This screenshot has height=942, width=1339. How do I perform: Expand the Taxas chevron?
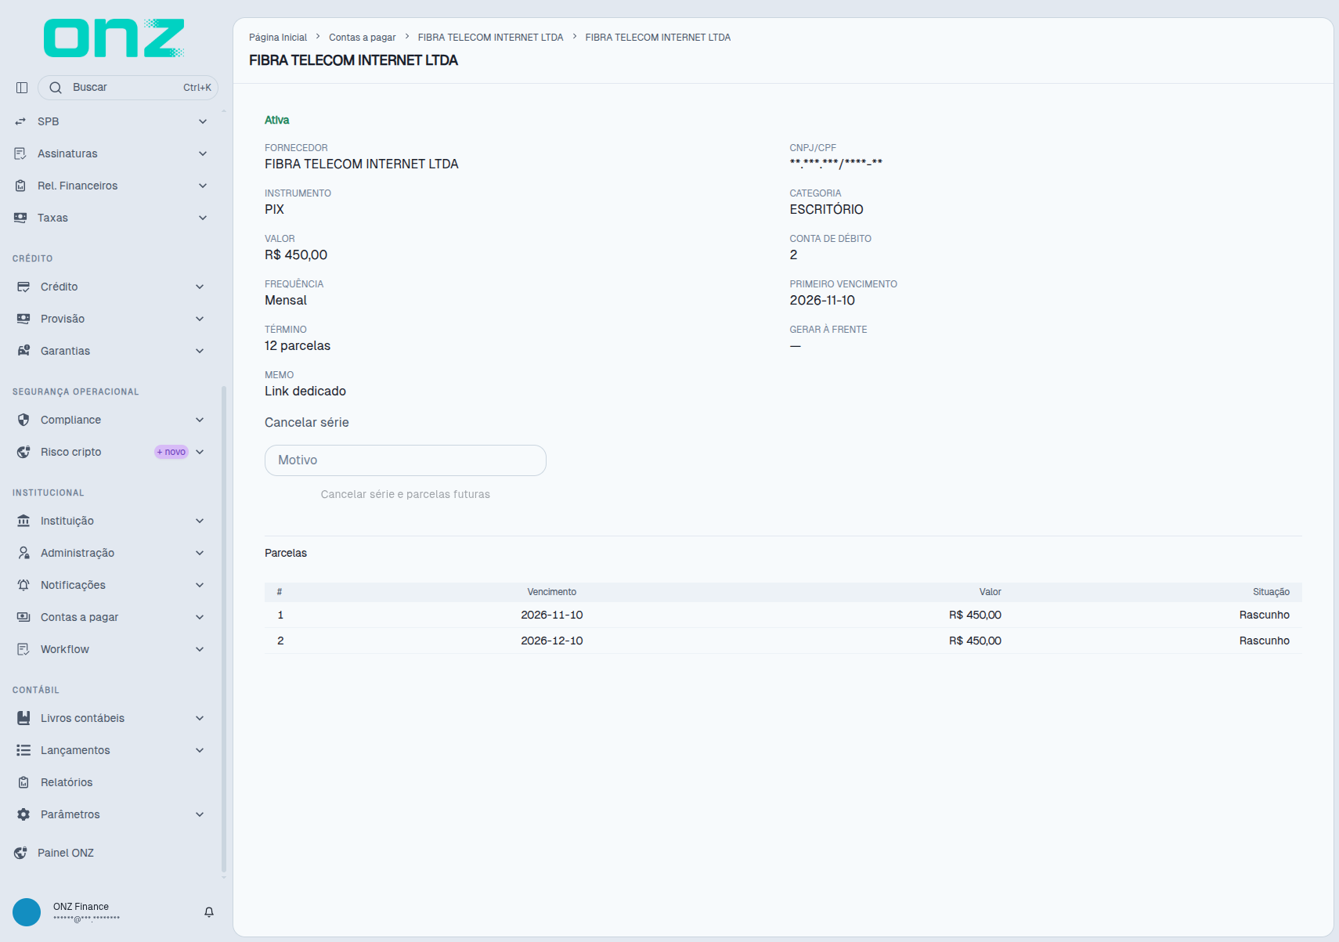tap(203, 218)
